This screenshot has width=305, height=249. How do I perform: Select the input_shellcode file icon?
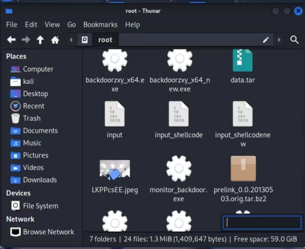179,114
